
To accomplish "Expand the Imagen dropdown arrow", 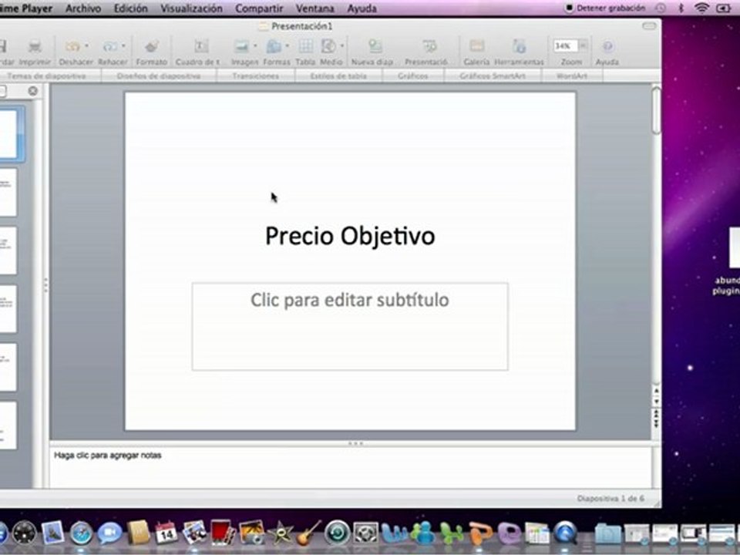I will [x=255, y=45].
